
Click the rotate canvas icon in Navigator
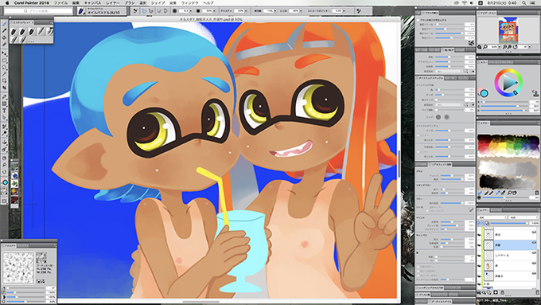click(x=516, y=47)
